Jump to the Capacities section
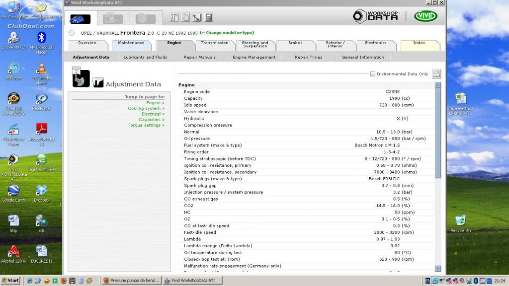This screenshot has height=286, width=509. coord(152,120)
